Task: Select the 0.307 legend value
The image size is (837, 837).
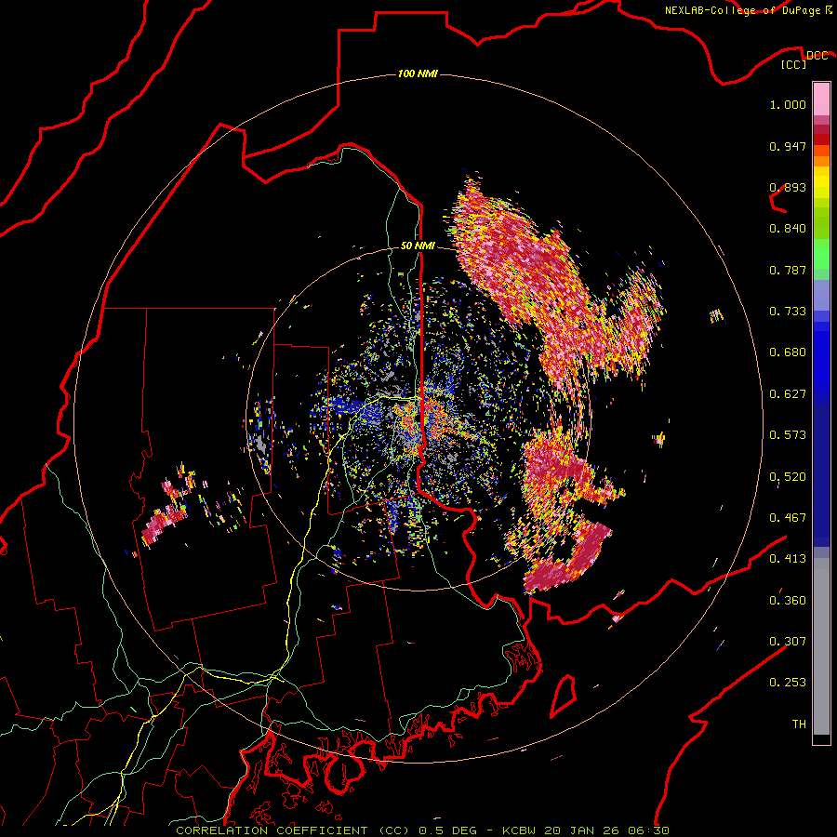Action: (x=788, y=642)
